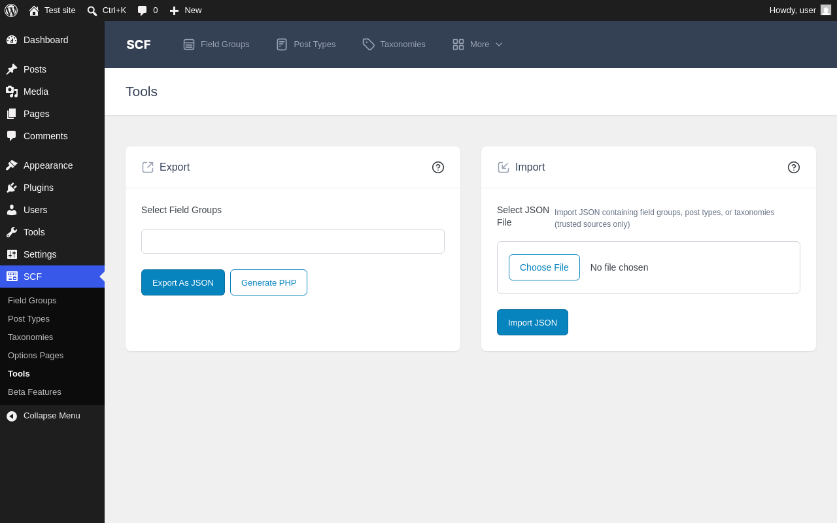Viewport: 837px width, 523px height.
Task: Click the Comments icon in sidebar
Action: (12, 136)
